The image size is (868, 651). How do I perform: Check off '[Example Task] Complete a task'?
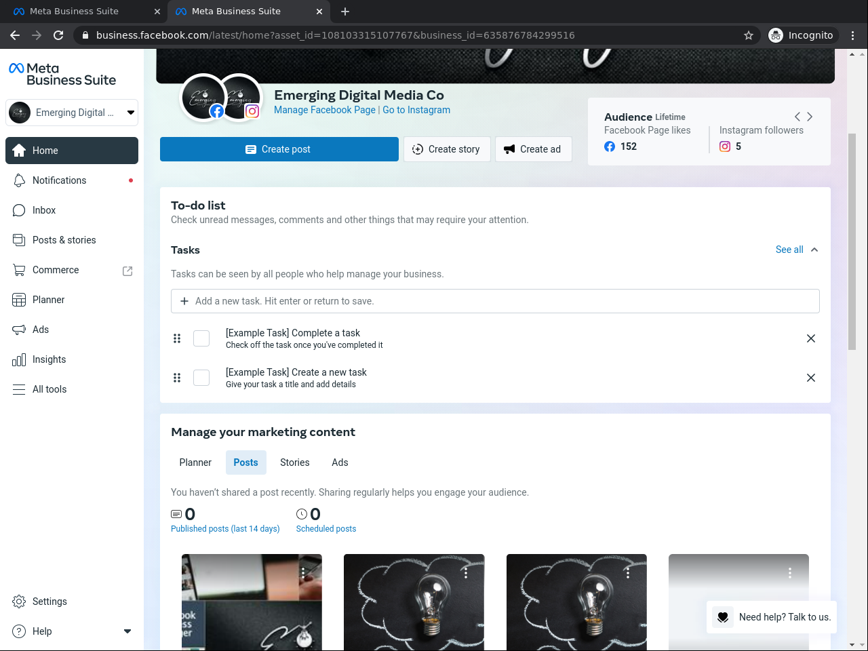click(x=201, y=338)
